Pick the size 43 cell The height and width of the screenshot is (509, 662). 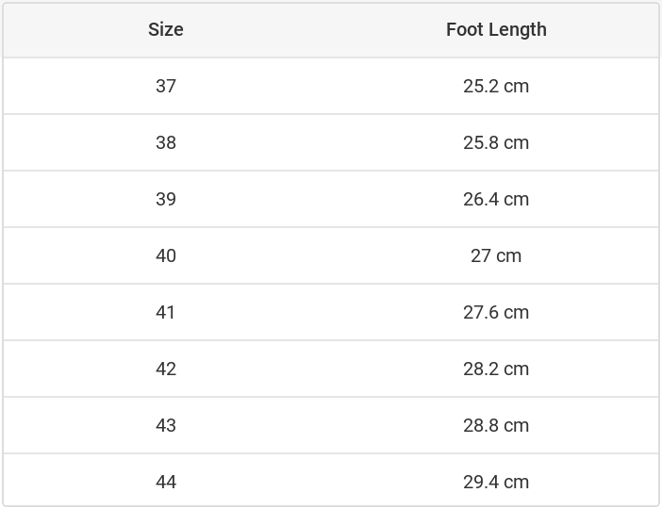tap(166, 425)
